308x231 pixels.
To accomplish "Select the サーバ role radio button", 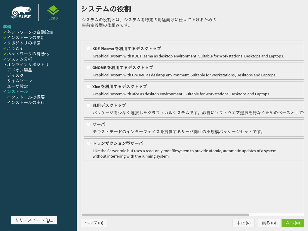I will pyautogui.click(x=89, y=124).
